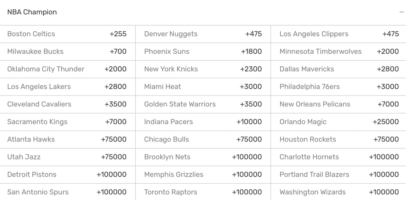This screenshot has height=200, width=406.
Task: Add Milwaukee Bucks +700 to betslip
Action: point(68,52)
